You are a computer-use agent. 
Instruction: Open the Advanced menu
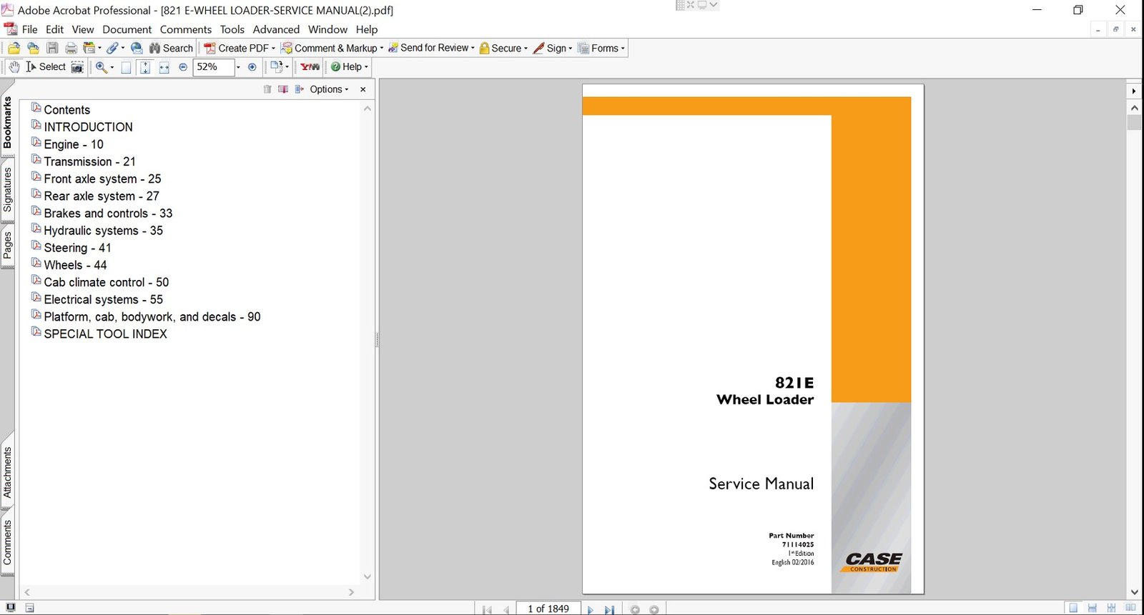point(276,29)
